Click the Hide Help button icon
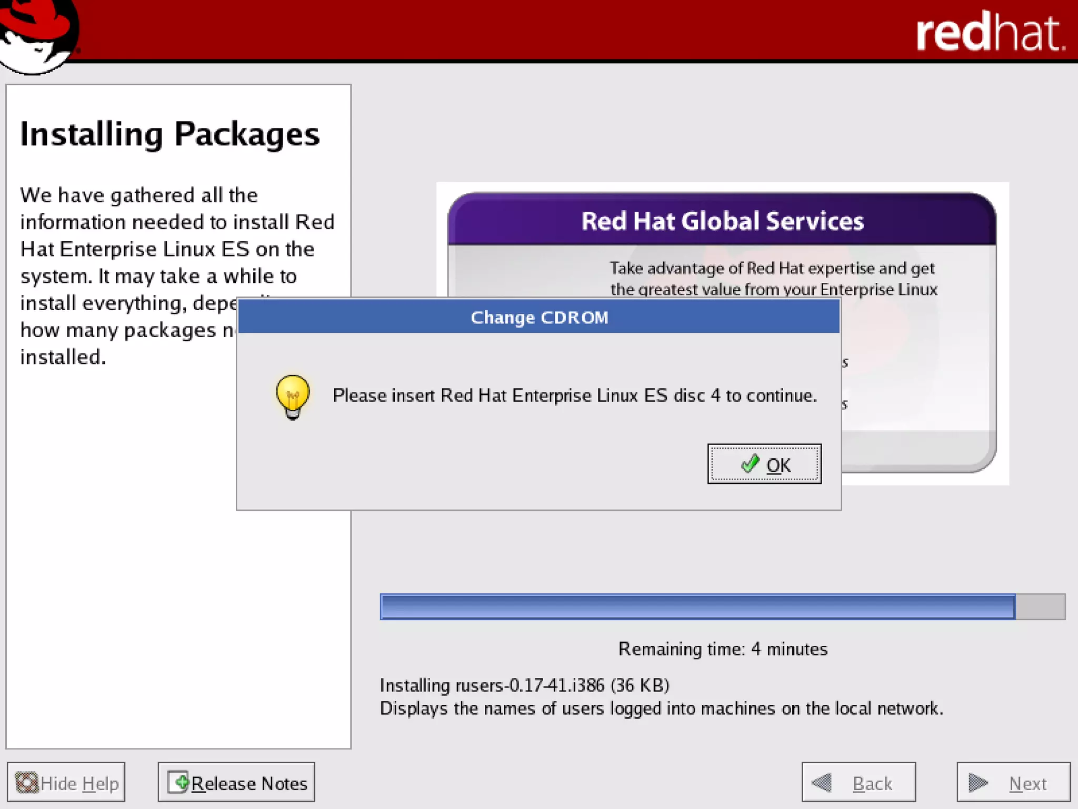 pos(27,783)
